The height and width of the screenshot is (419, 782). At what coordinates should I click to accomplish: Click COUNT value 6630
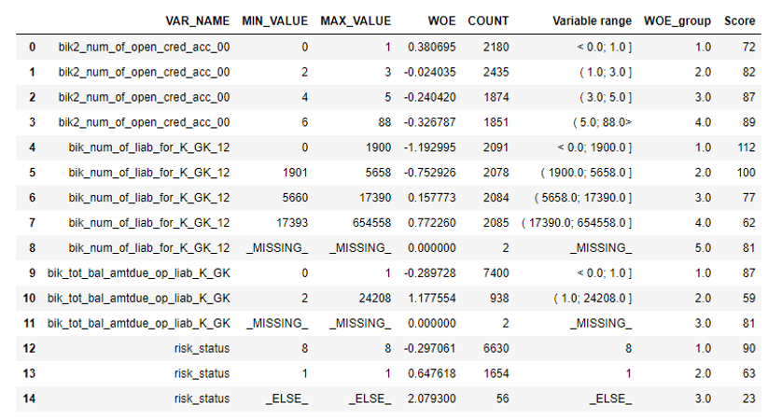click(496, 348)
